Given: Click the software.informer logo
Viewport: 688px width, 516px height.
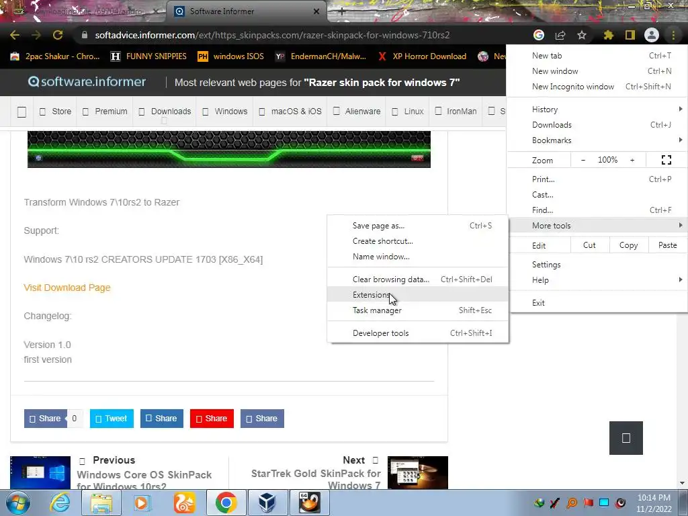Looking at the screenshot, I should tap(87, 82).
